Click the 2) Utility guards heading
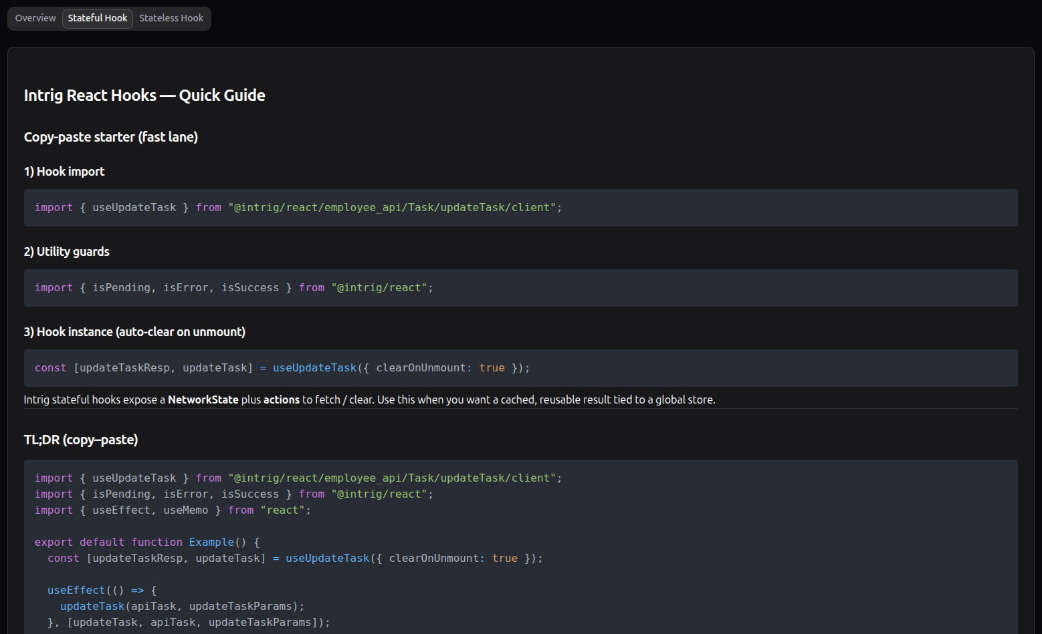The width and height of the screenshot is (1042, 634). [x=66, y=251]
